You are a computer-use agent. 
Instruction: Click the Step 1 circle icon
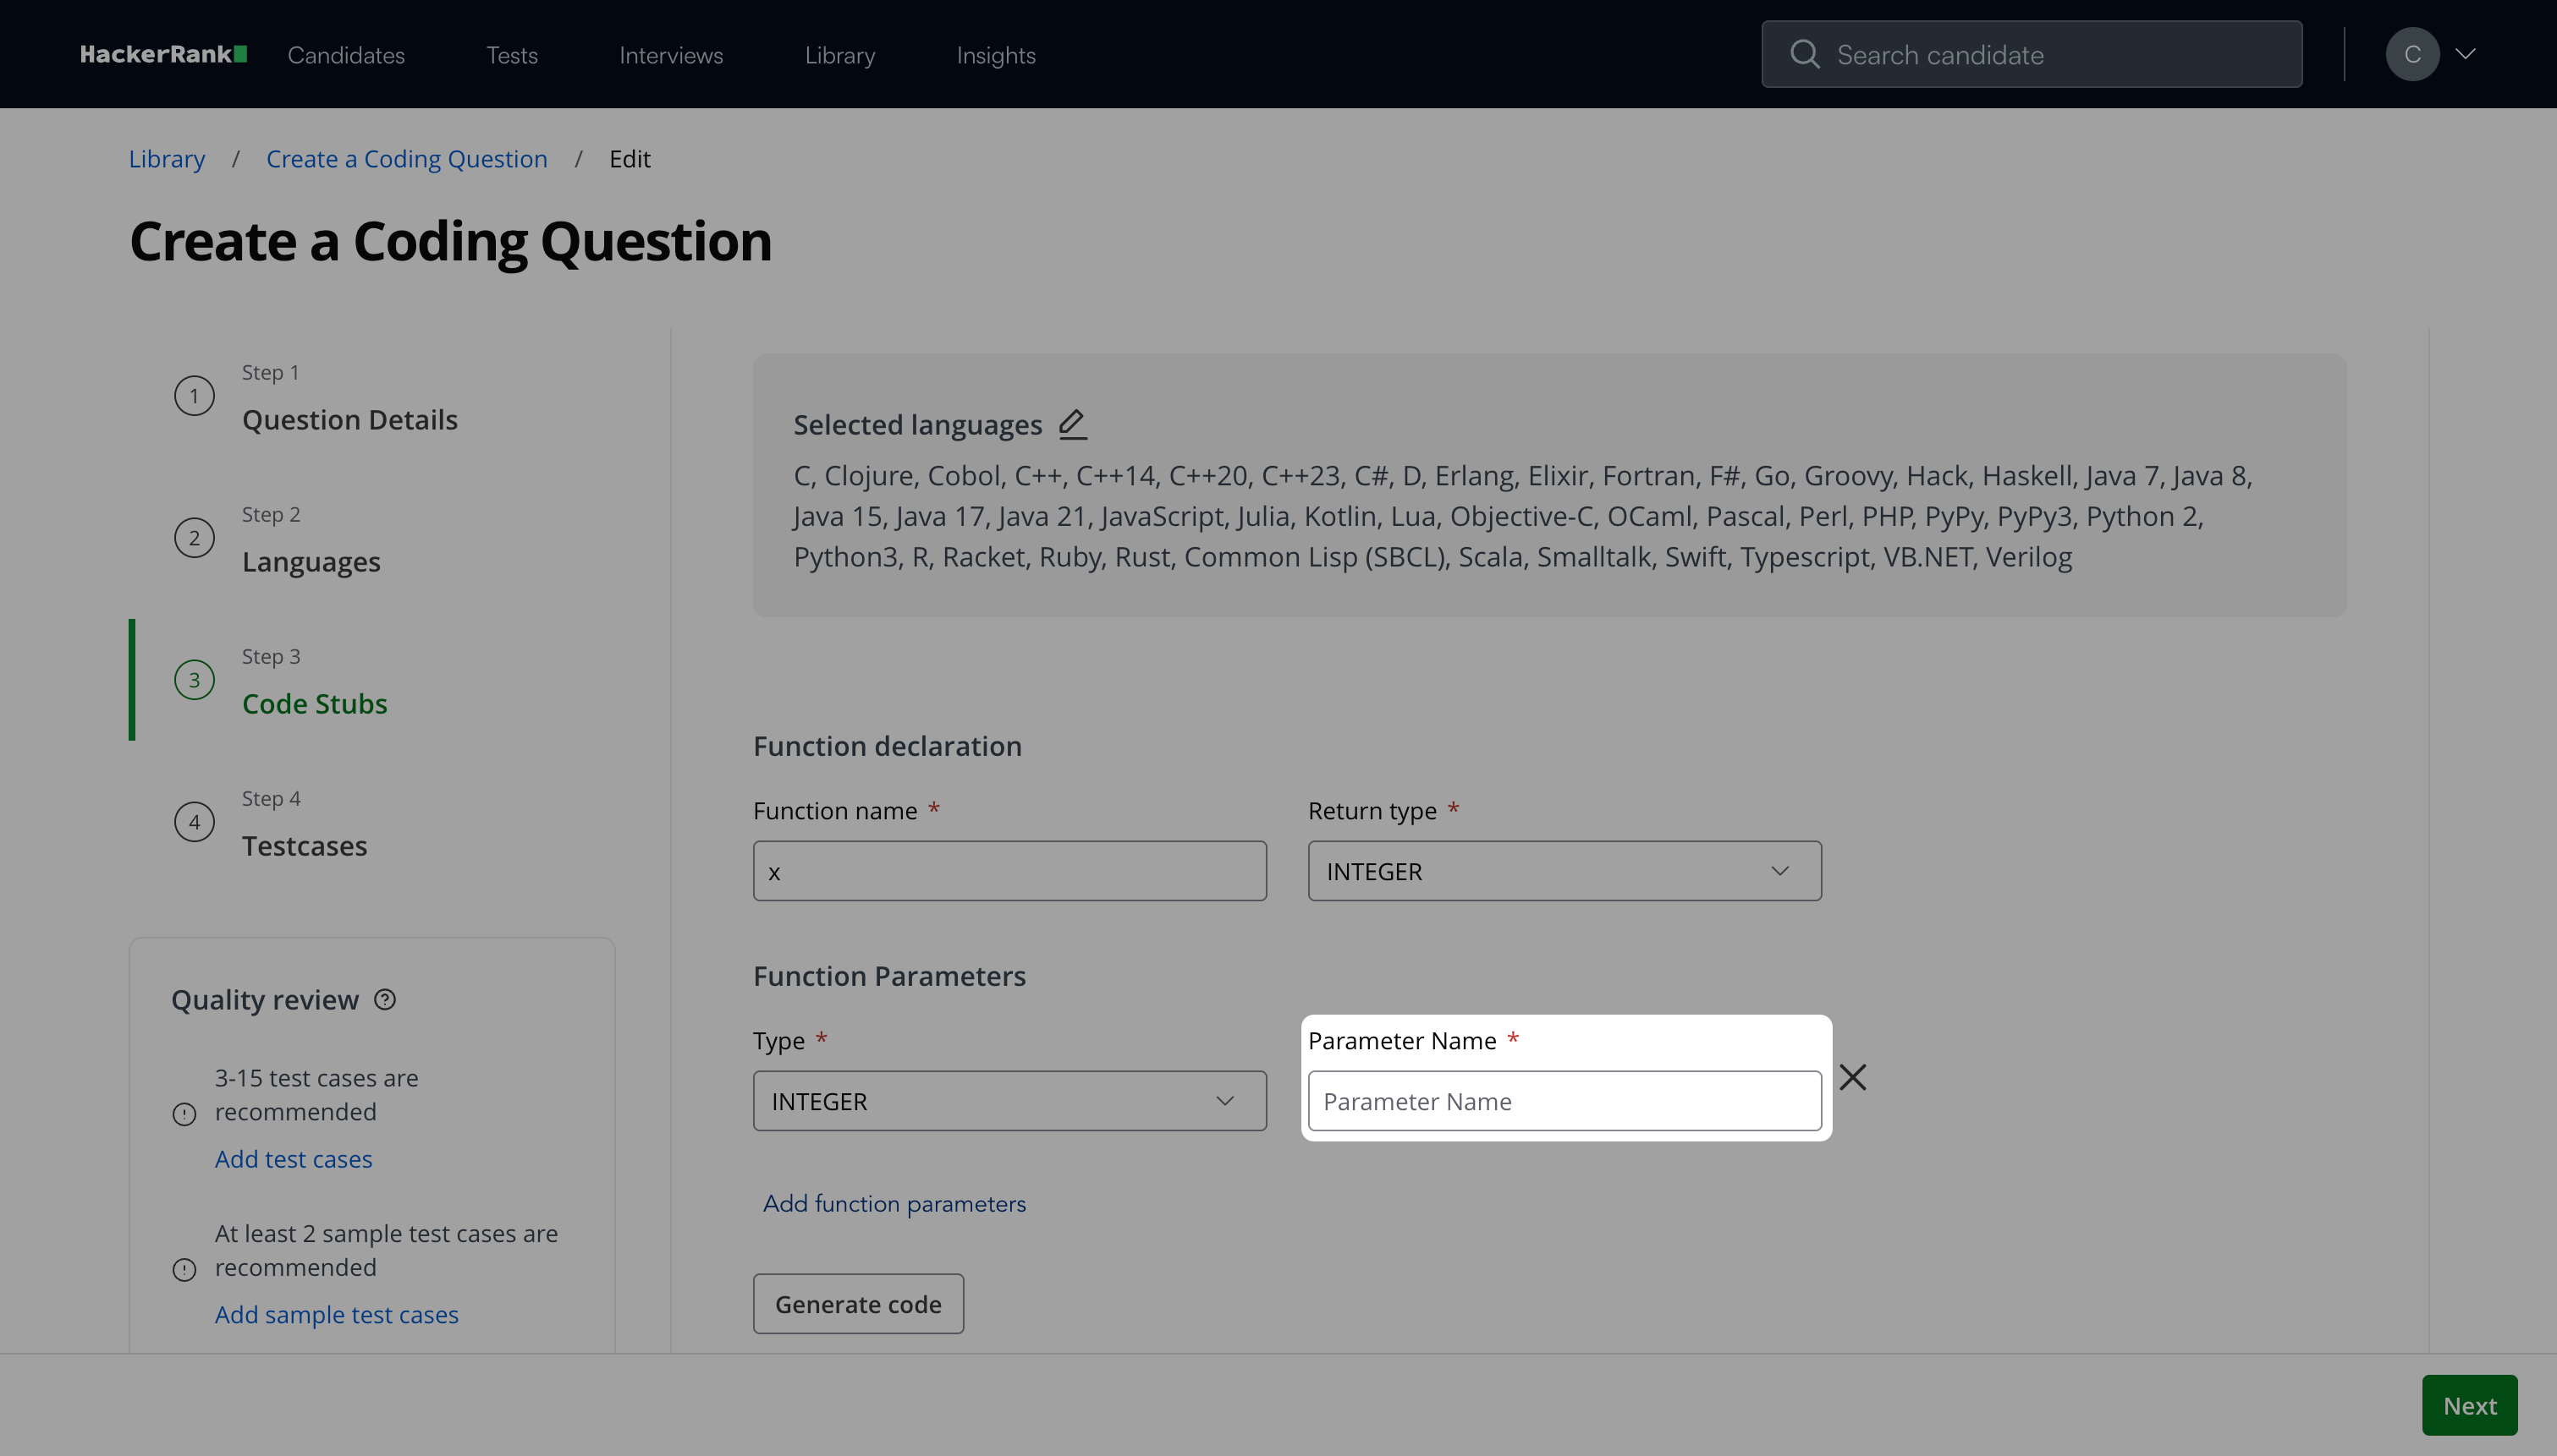point(194,396)
